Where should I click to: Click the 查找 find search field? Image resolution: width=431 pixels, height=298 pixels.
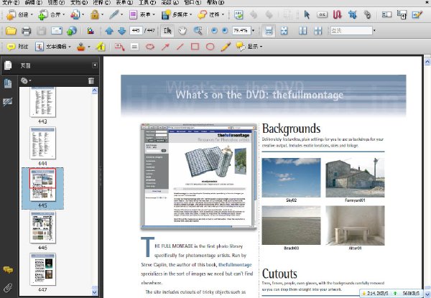(x=351, y=31)
